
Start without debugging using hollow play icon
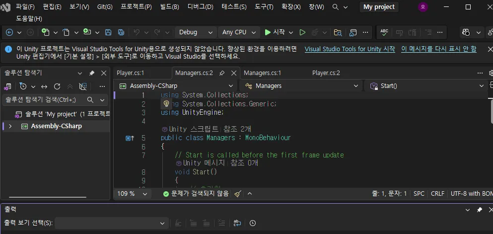(x=302, y=32)
